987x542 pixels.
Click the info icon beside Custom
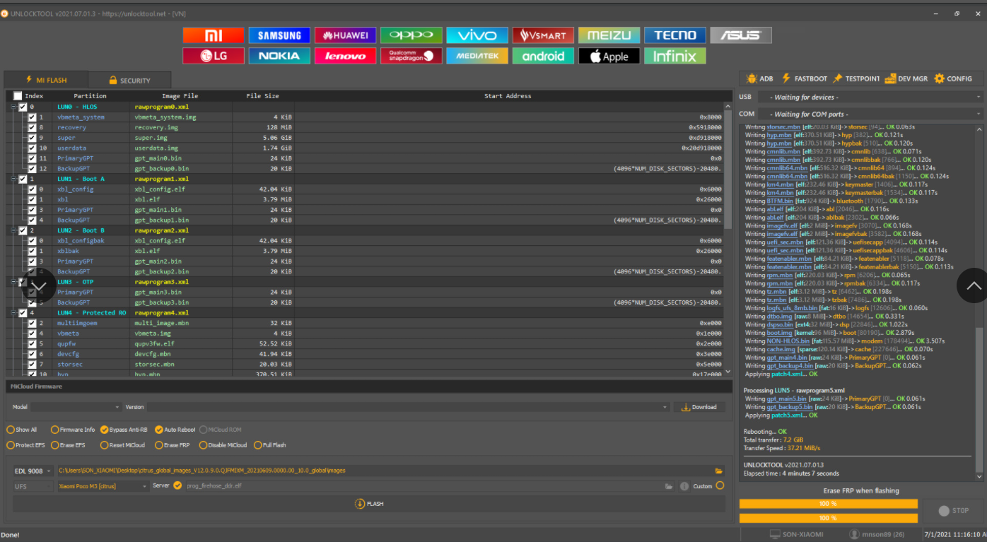[684, 486]
